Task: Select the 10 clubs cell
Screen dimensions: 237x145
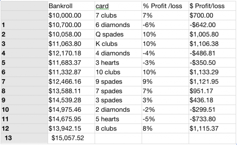Action: coord(118,72)
